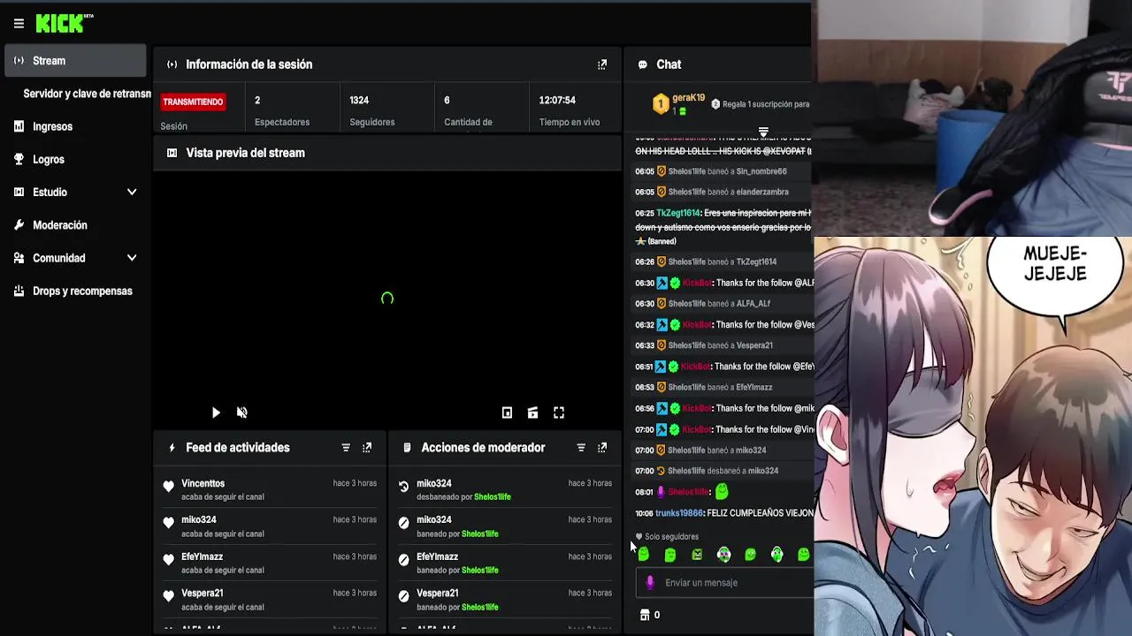Click the Seguidores count 1324
Viewport: 1132px width, 636px height.
[x=359, y=101]
